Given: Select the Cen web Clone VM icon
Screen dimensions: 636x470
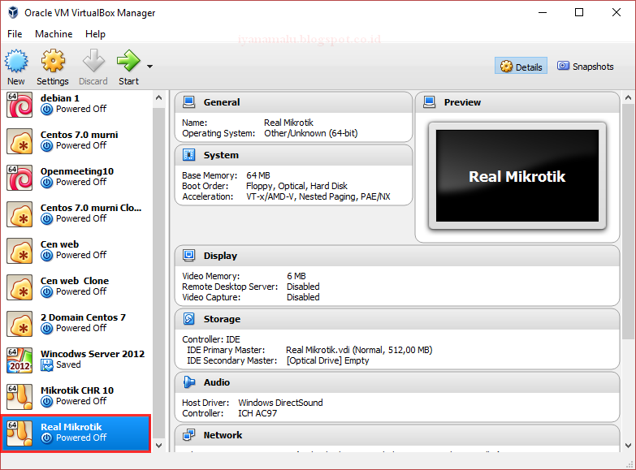Looking at the screenshot, I should click(19, 287).
